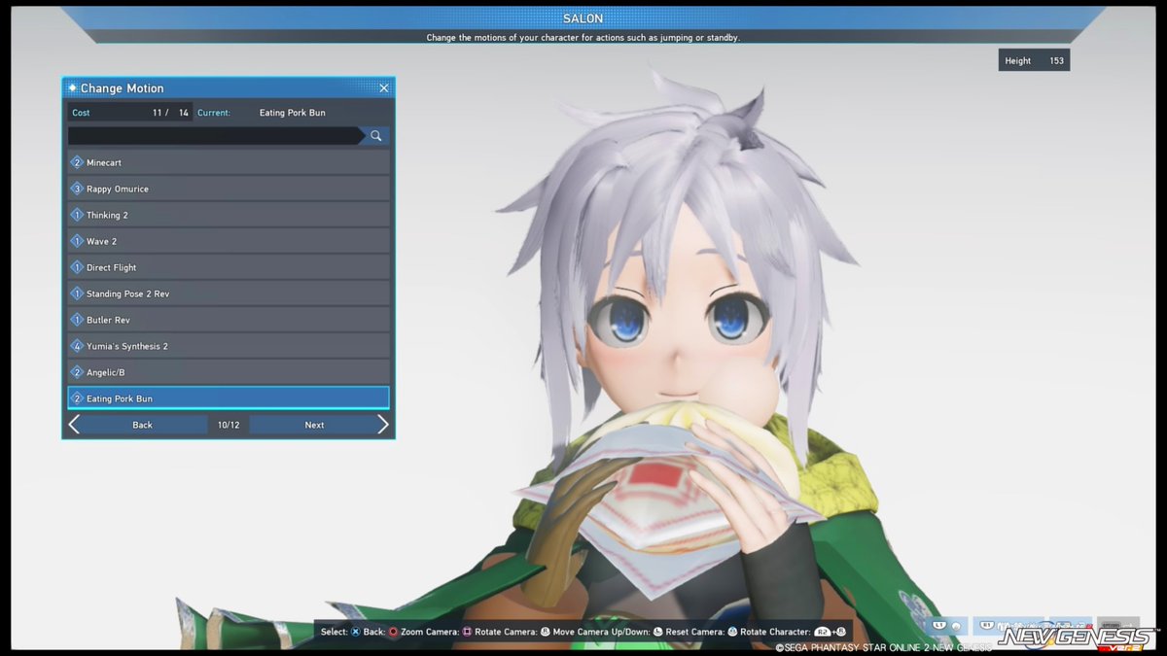Pick the Standing Pose 2 Rev motion

click(x=229, y=293)
